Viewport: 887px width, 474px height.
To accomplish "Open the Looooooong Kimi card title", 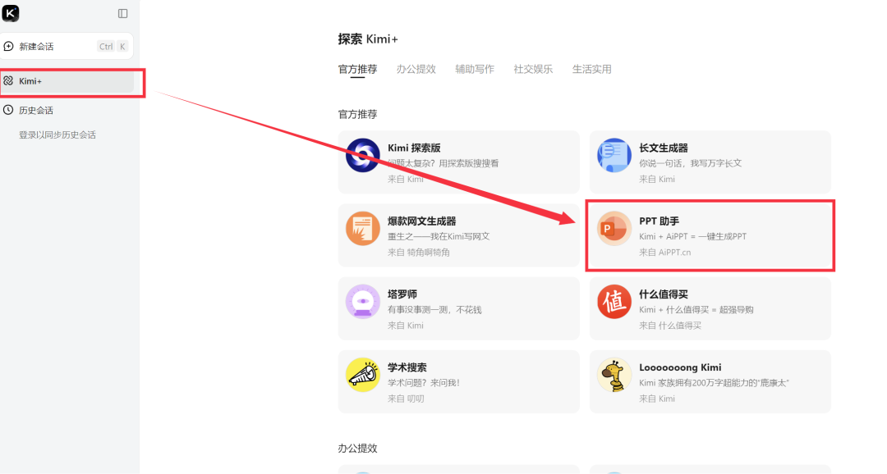I will pyautogui.click(x=681, y=367).
